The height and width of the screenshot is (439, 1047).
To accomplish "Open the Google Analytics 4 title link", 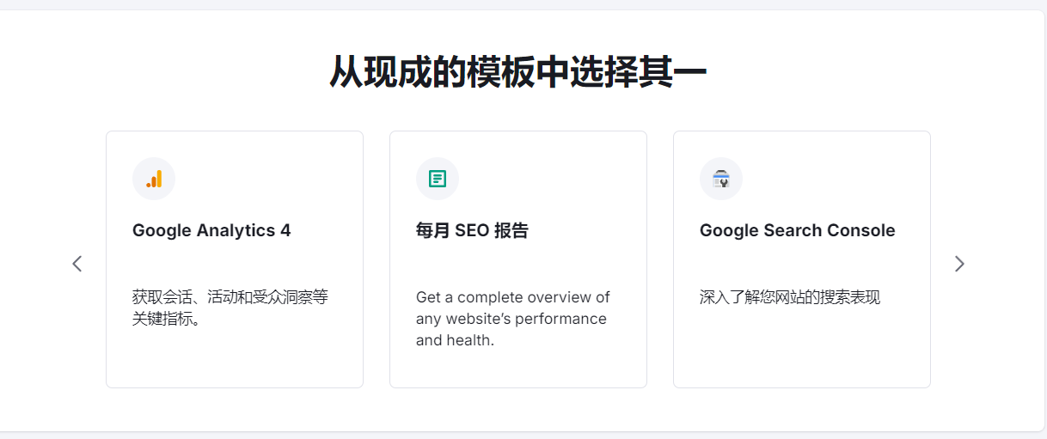I will point(211,230).
